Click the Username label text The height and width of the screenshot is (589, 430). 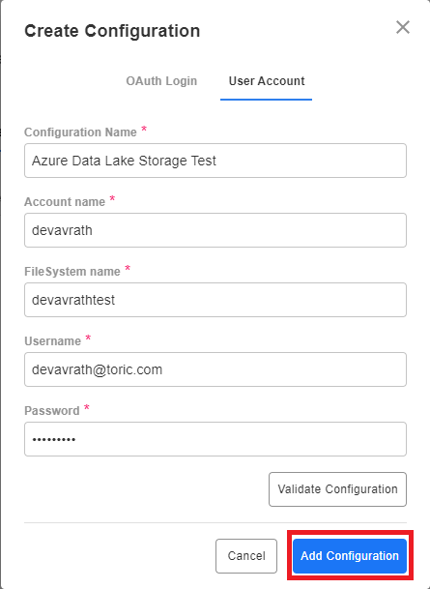tap(52, 341)
